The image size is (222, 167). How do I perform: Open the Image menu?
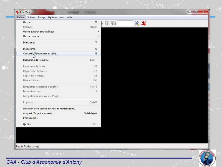[42, 17]
